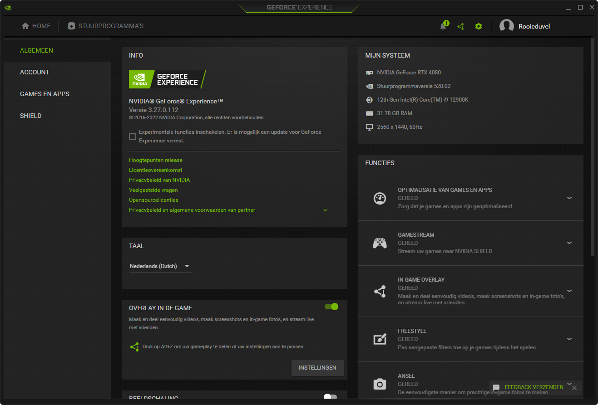Maximize the GeForce Experience window
The height and width of the screenshot is (405, 598).
coord(580,7)
